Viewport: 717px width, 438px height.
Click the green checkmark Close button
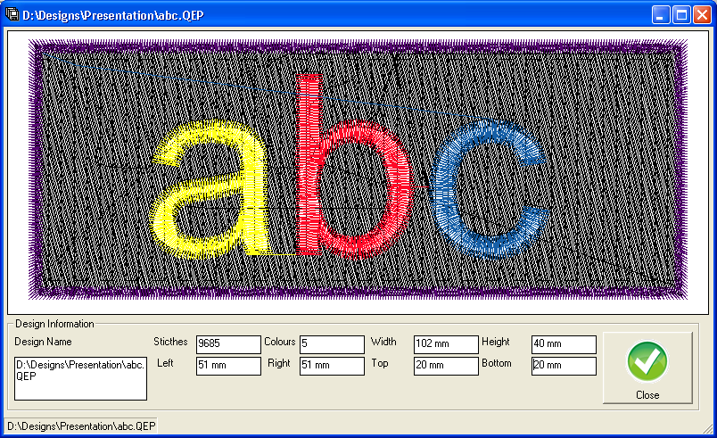coord(647,368)
